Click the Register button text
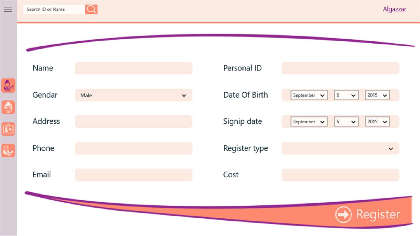This screenshot has height=236, width=420. (378, 214)
